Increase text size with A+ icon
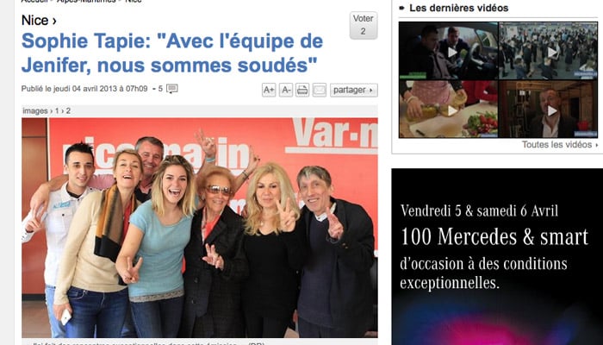Viewport: 603px width, 345px height. (269, 90)
